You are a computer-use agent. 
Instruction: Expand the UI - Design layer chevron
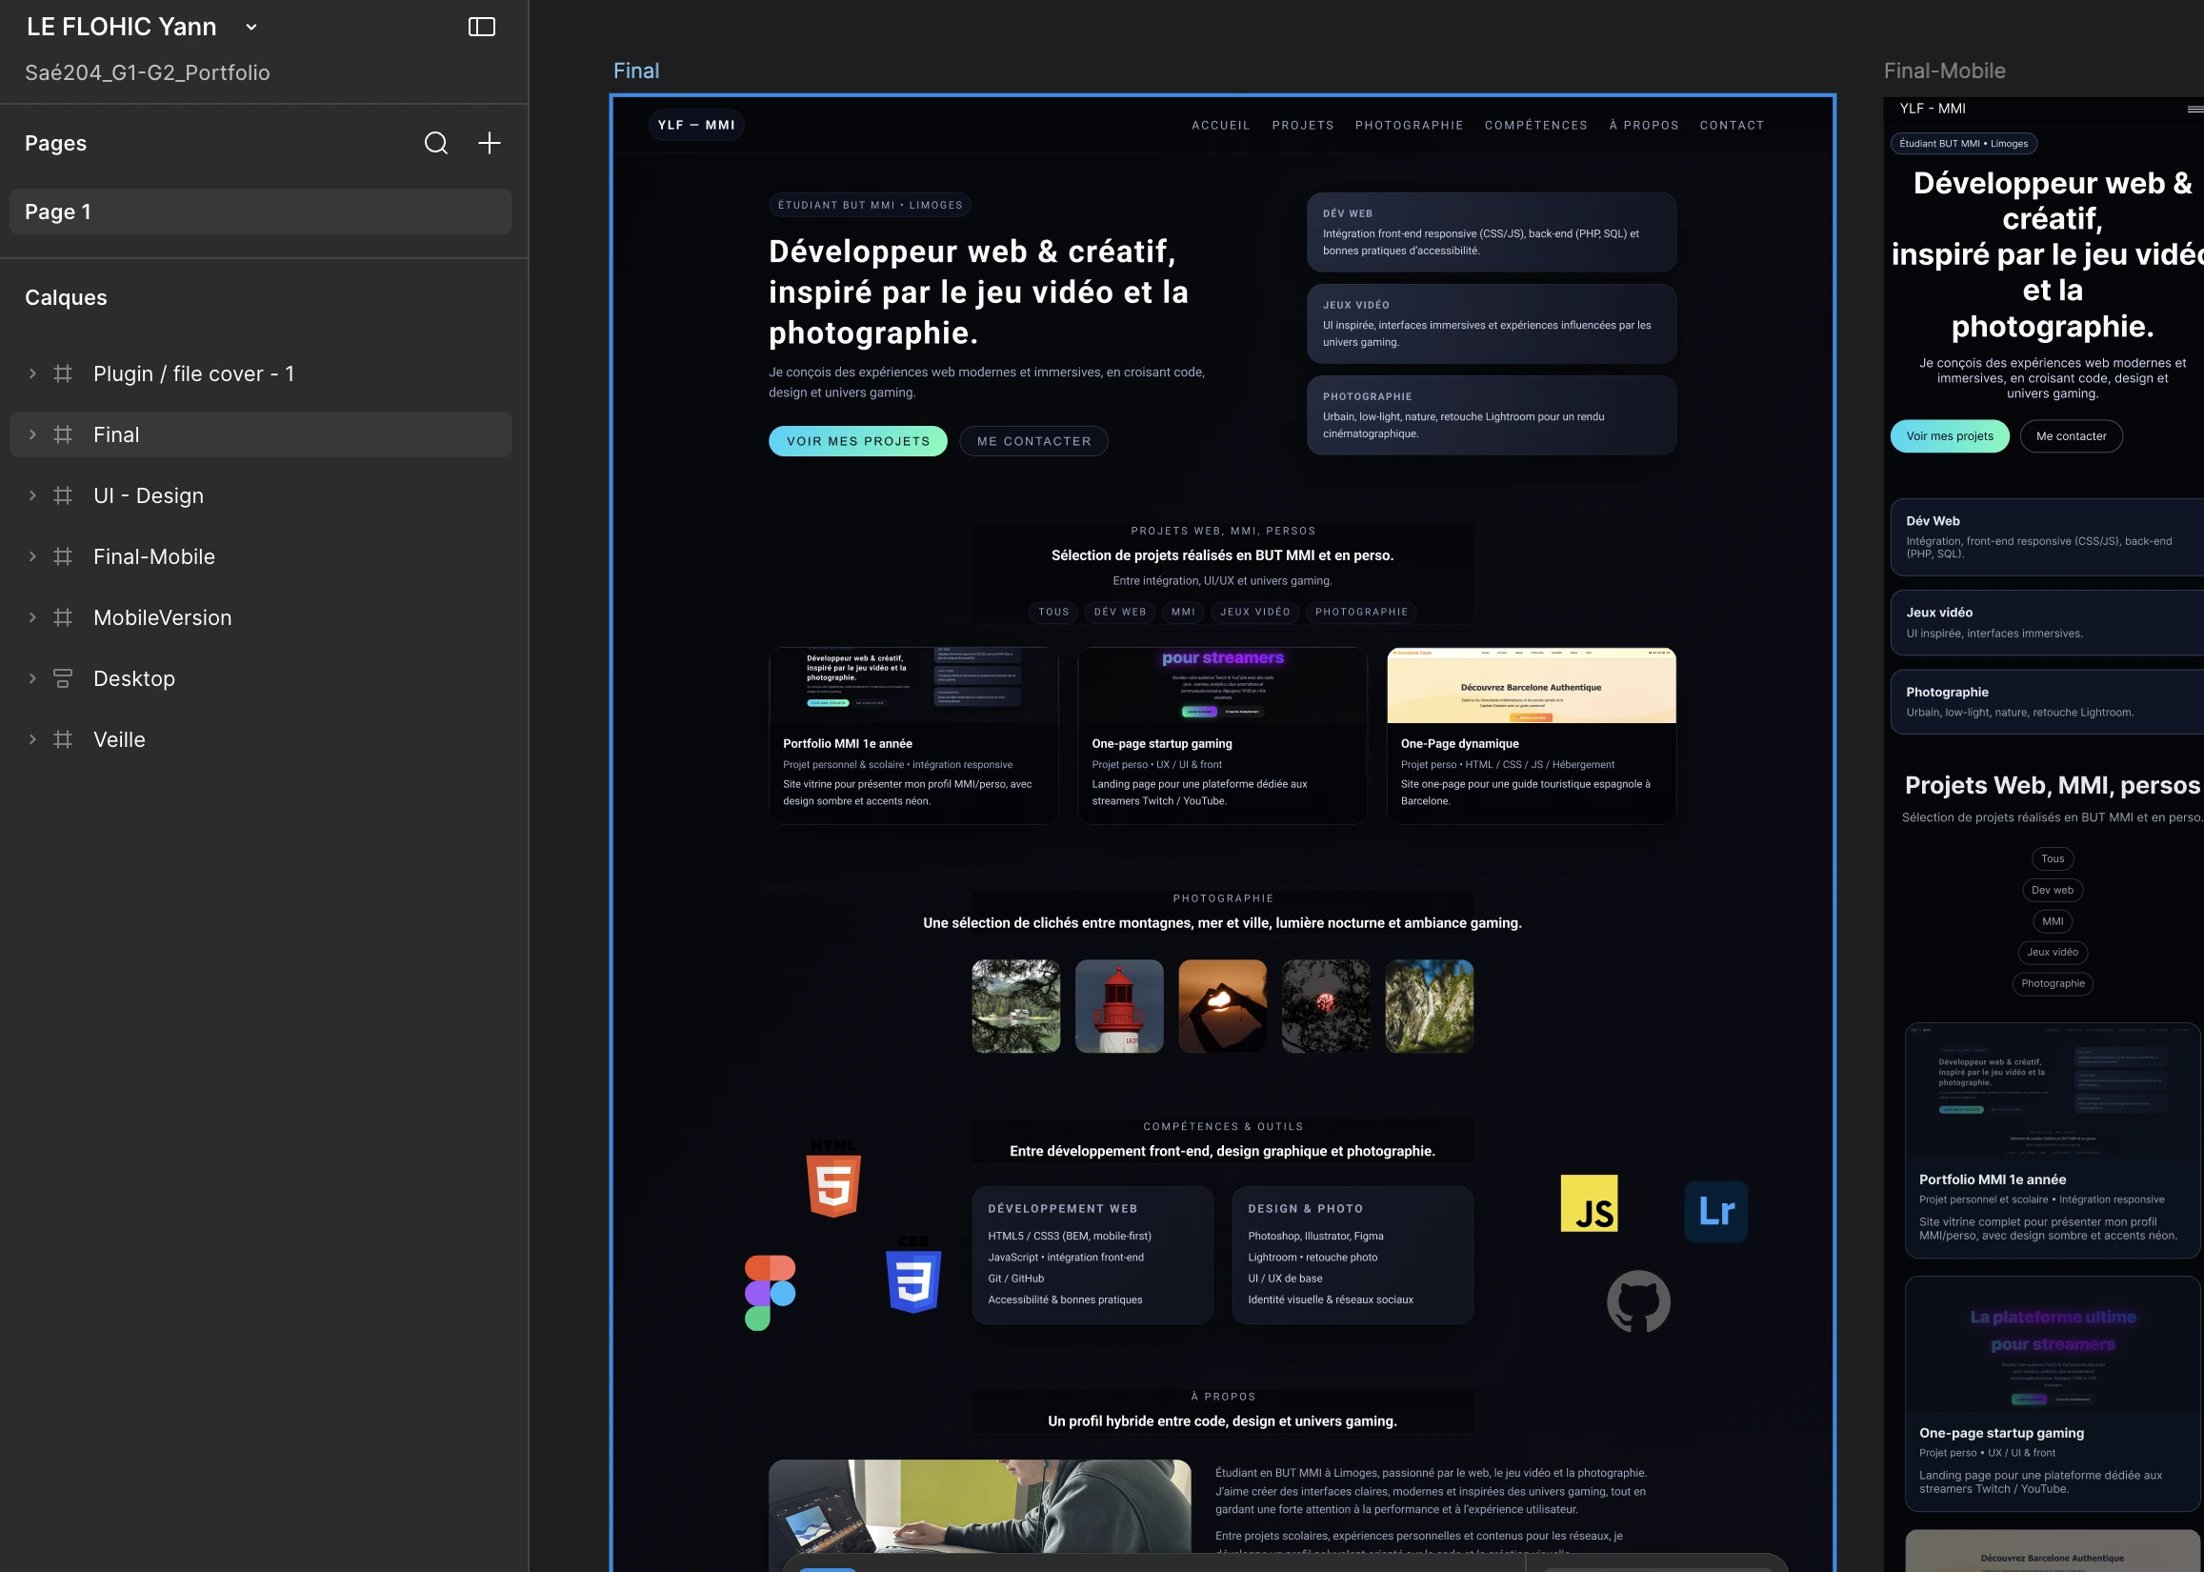click(x=32, y=495)
